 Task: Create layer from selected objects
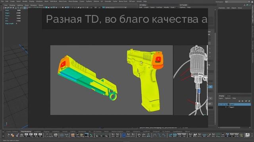click(249, 101)
